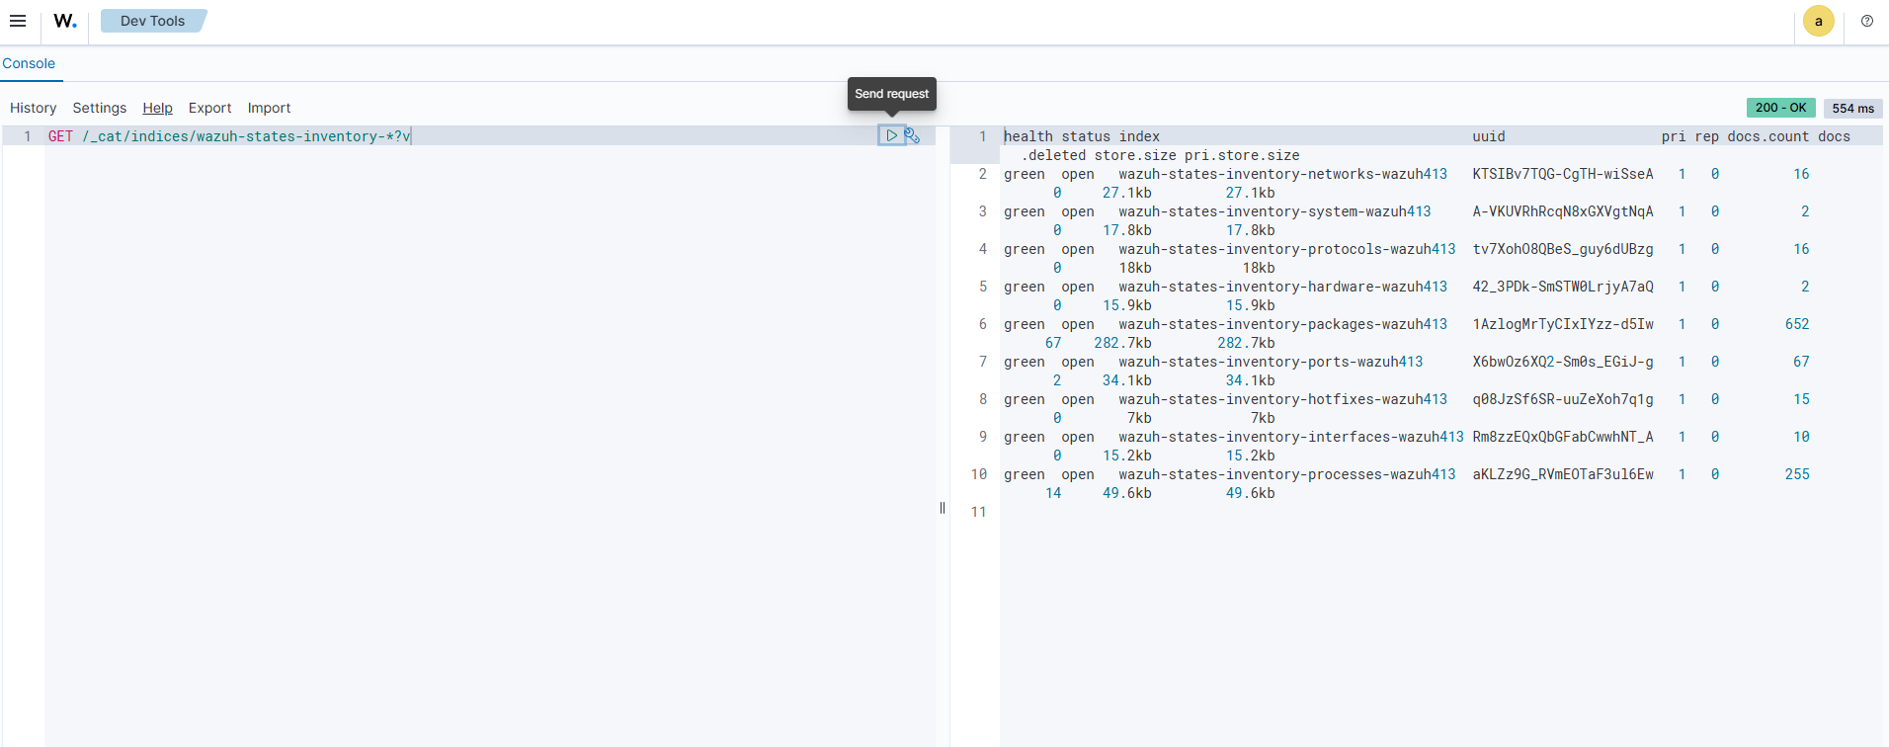Screen dimensions: 1889x747
Task: Click the Import button
Action: (269, 108)
